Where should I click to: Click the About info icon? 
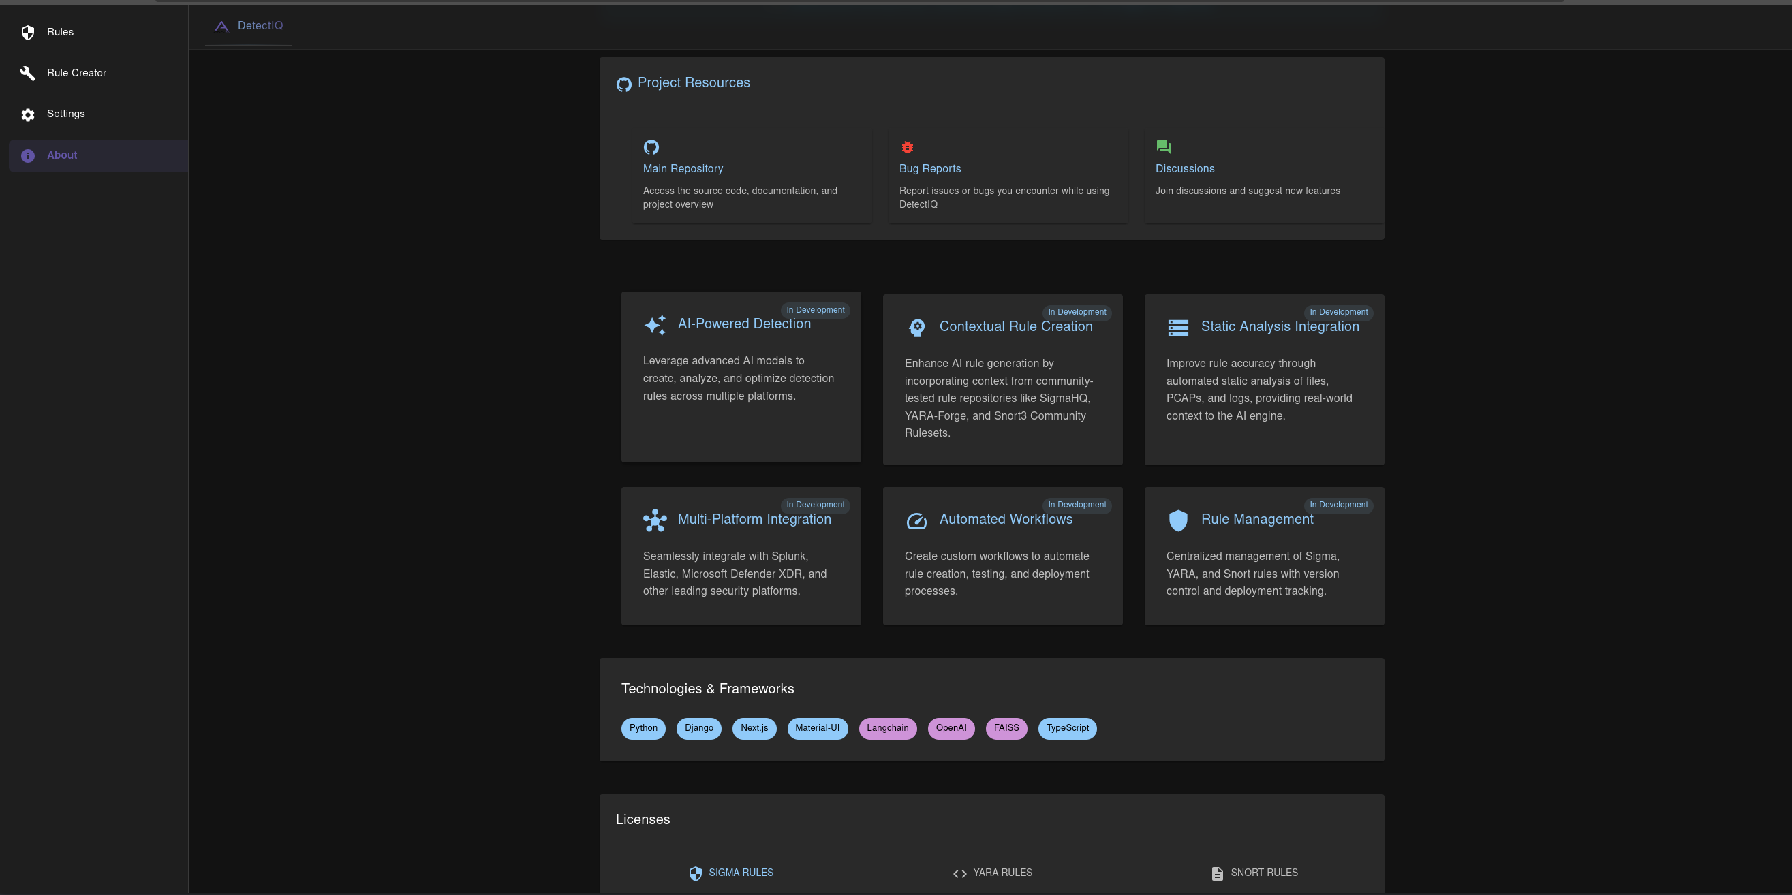tap(28, 156)
